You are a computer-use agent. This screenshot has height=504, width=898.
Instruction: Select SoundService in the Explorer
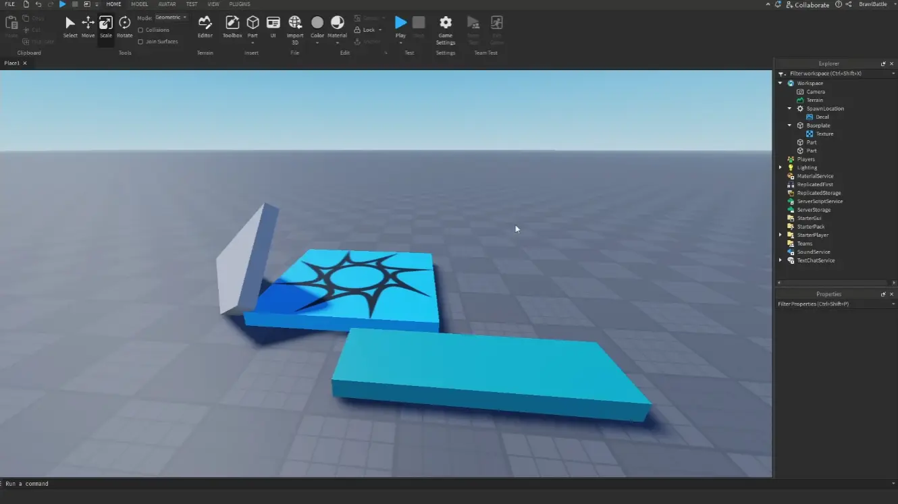coord(813,252)
